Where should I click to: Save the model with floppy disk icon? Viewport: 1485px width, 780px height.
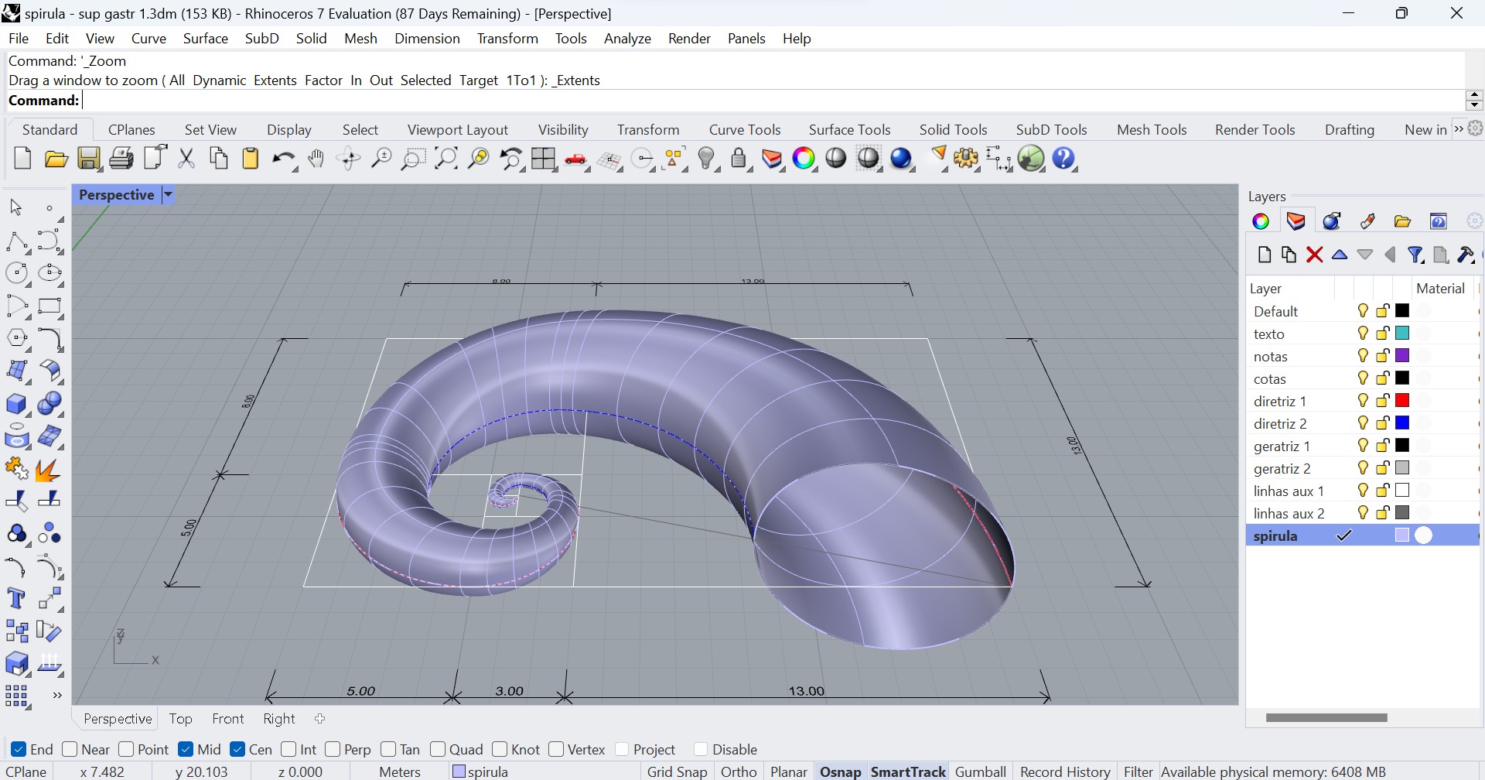[x=89, y=159]
